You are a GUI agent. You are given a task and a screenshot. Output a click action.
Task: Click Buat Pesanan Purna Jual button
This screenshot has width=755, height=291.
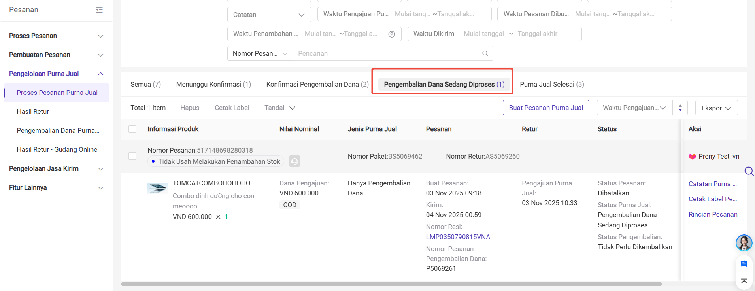click(x=545, y=108)
